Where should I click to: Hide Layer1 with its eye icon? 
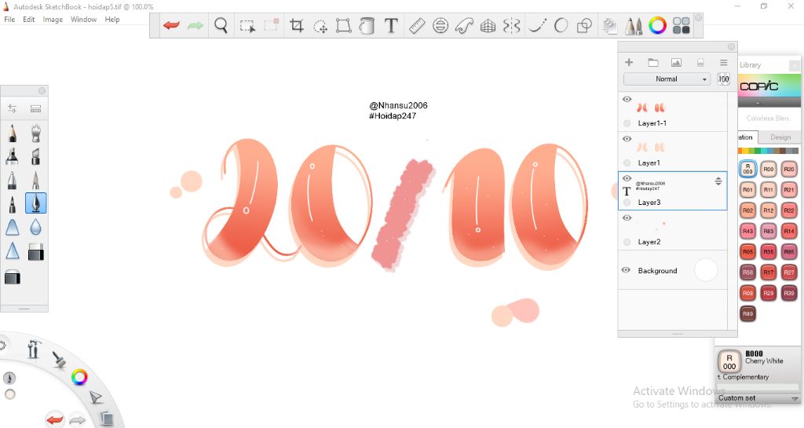click(627, 138)
